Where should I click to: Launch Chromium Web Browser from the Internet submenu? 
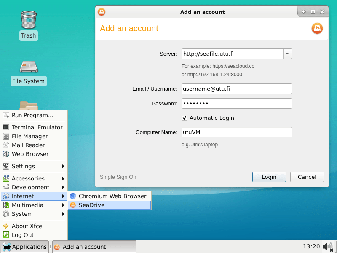110,196
